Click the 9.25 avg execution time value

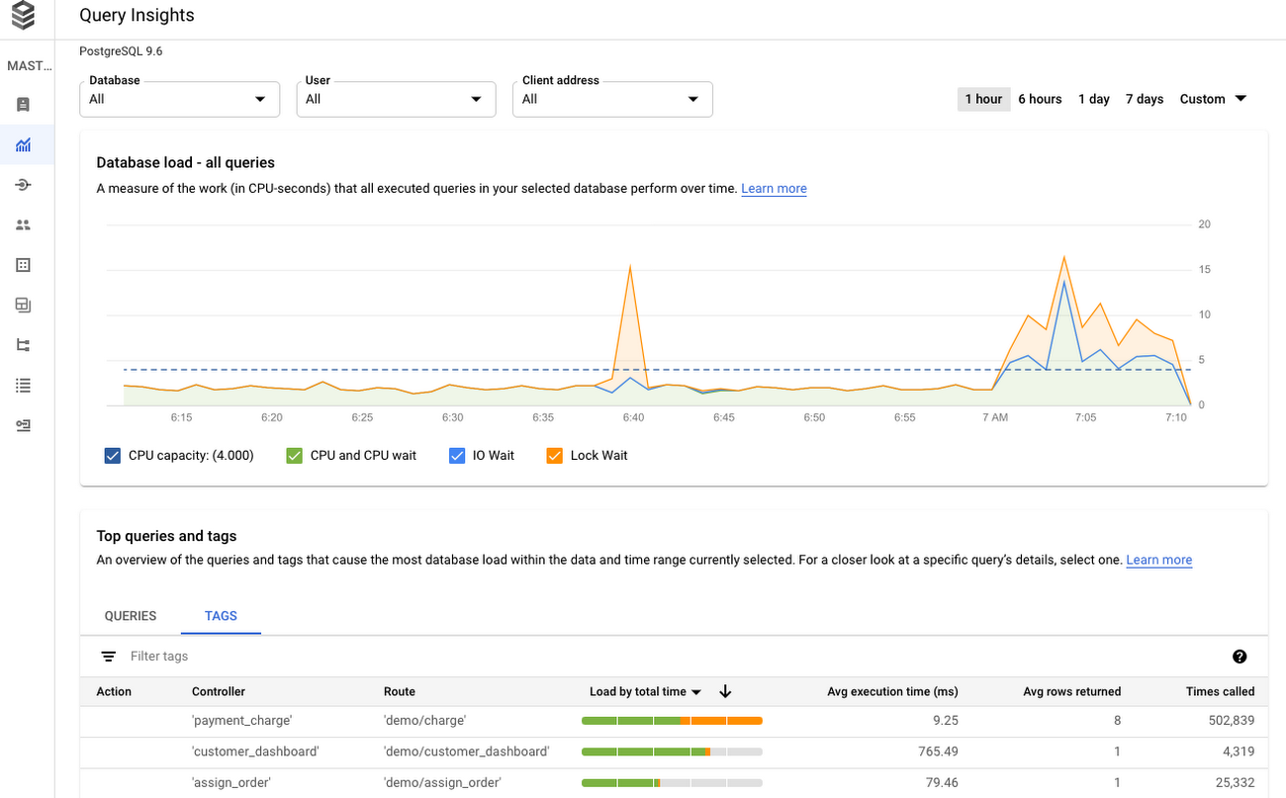coord(945,721)
